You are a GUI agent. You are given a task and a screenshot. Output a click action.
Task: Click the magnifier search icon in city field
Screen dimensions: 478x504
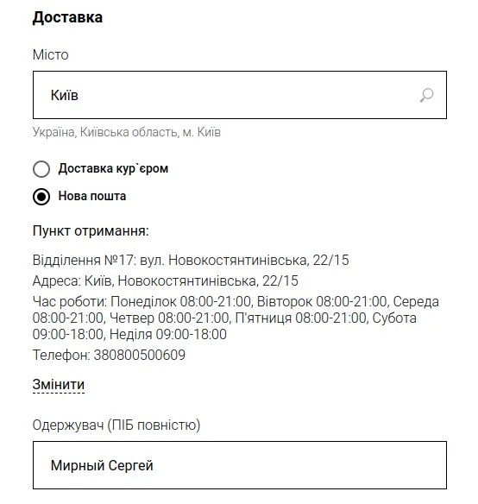tap(426, 95)
